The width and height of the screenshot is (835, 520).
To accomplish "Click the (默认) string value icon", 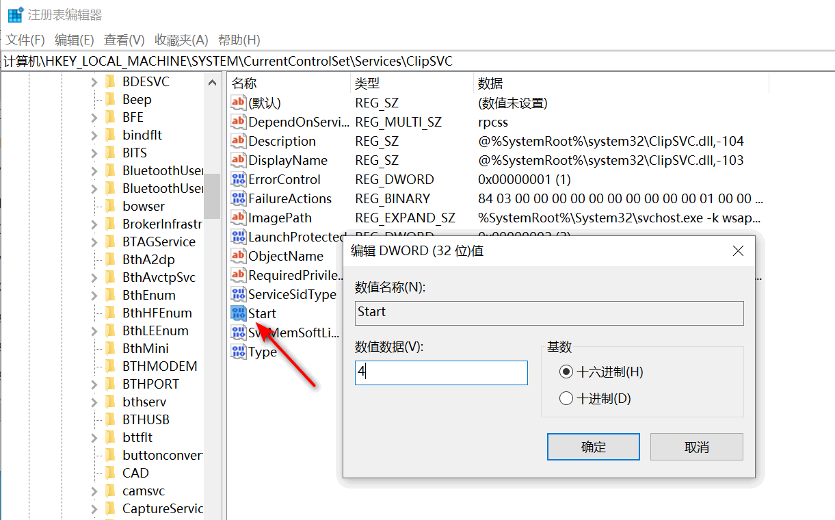I will [238, 103].
